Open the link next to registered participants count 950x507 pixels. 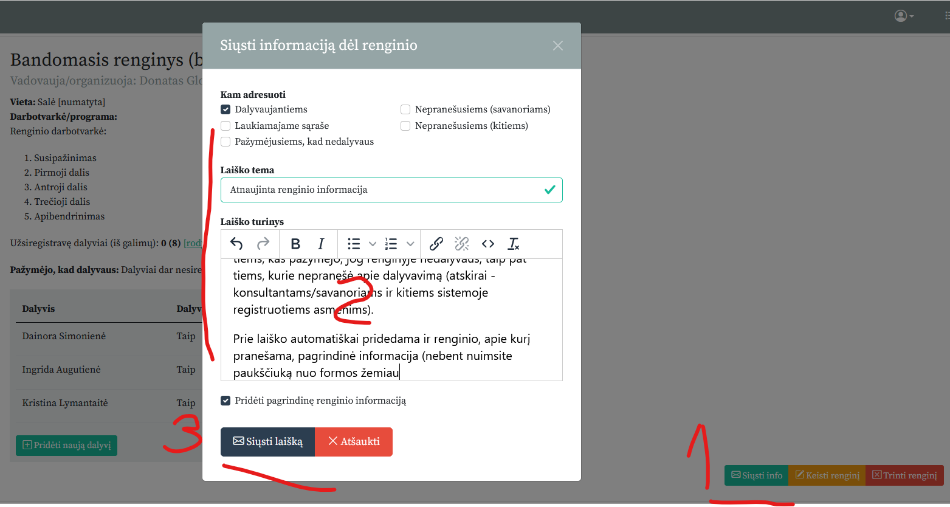pyautogui.click(x=193, y=243)
